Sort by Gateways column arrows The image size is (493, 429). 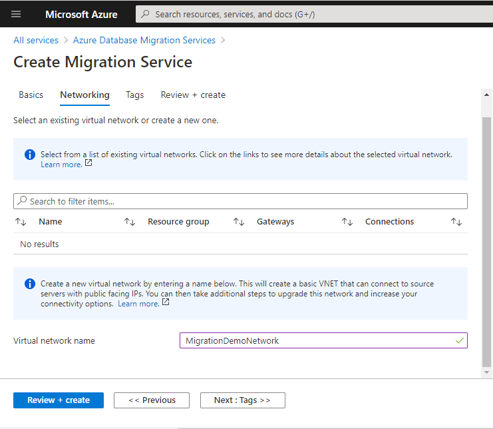[239, 222]
